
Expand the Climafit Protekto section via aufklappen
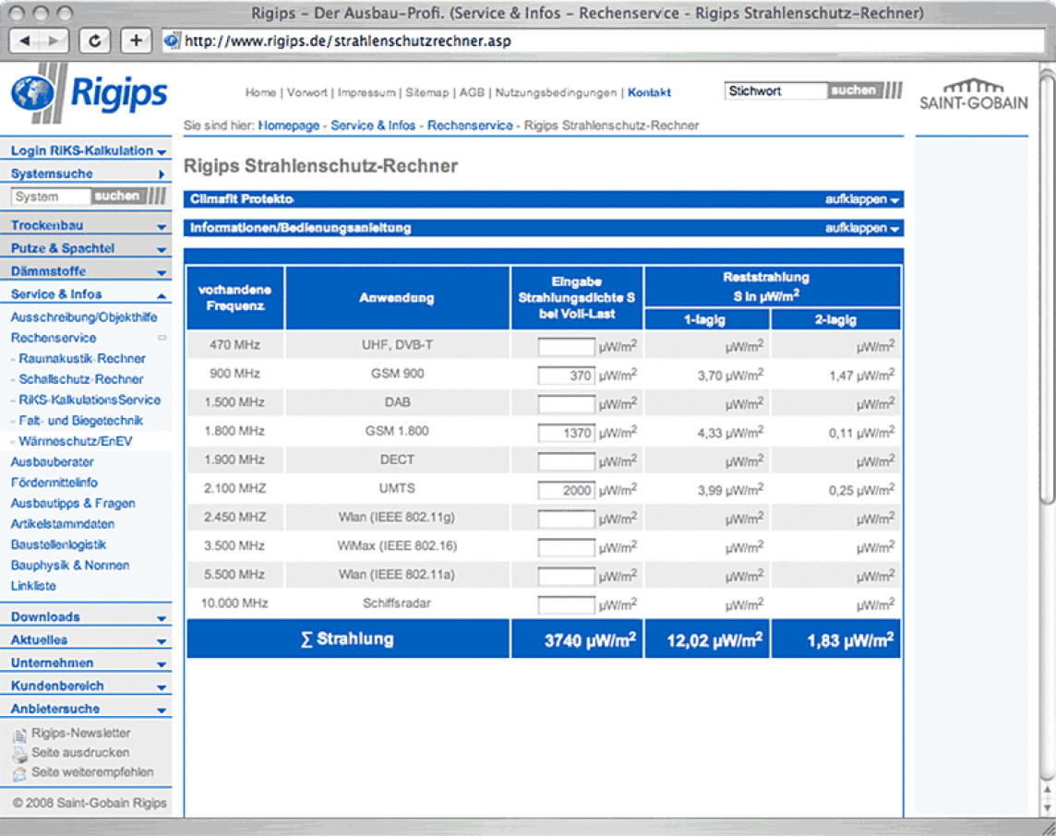coord(861,199)
